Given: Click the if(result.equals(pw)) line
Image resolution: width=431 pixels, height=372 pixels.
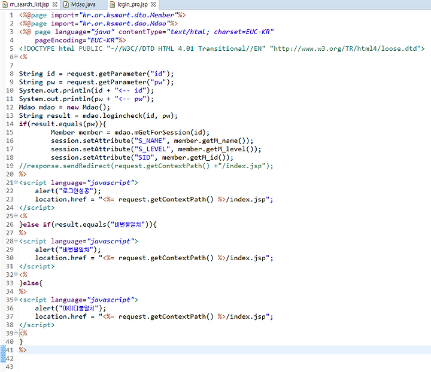Looking at the screenshot, I should pos(62,124).
